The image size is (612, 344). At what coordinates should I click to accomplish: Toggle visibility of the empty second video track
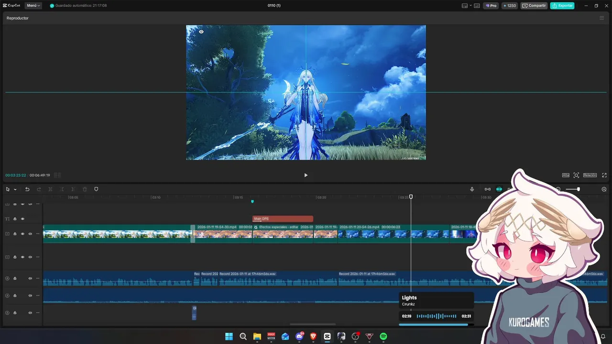[22, 257]
